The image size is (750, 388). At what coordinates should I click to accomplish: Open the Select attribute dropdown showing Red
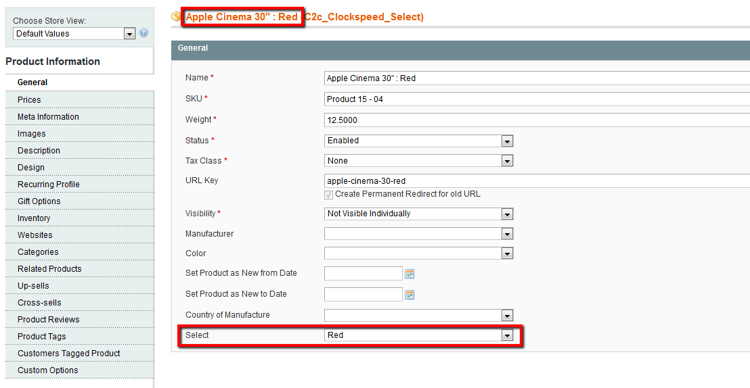point(418,335)
